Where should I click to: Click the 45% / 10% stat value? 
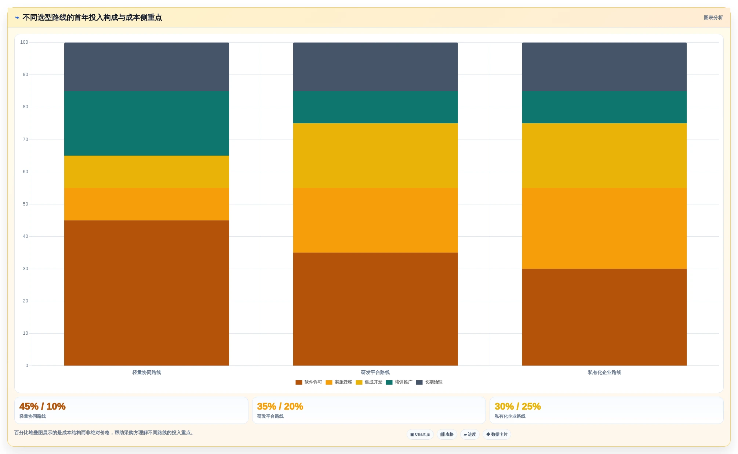tap(42, 406)
